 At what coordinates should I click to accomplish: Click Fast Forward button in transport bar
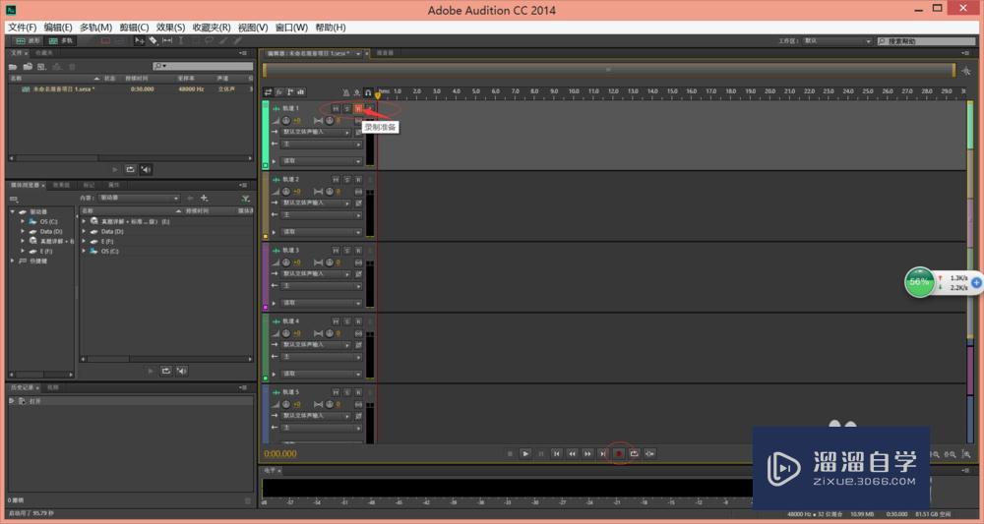coord(587,453)
